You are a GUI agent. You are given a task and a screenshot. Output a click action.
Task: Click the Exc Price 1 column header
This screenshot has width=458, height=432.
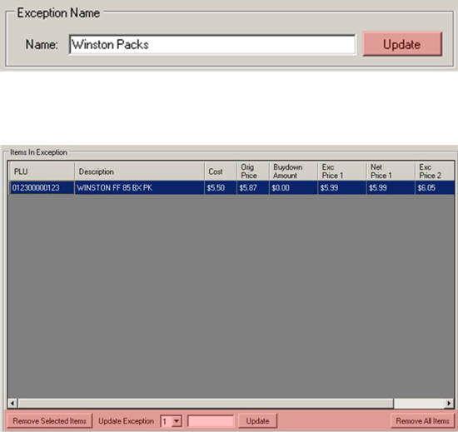click(342, 171)
